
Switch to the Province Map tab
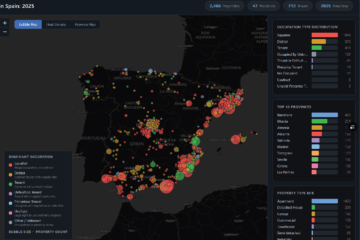[85, 24]
